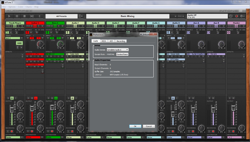The width and height of the screenshot is (250, 142).
Task: Open the Options menu
Action: (12, 7)
